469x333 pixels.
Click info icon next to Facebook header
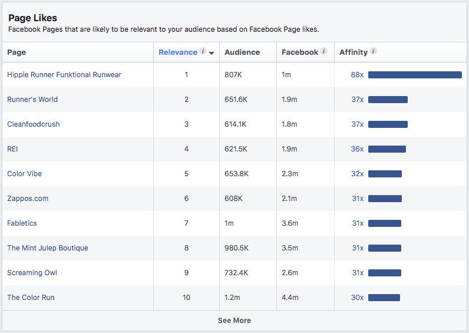pos(323,51)
